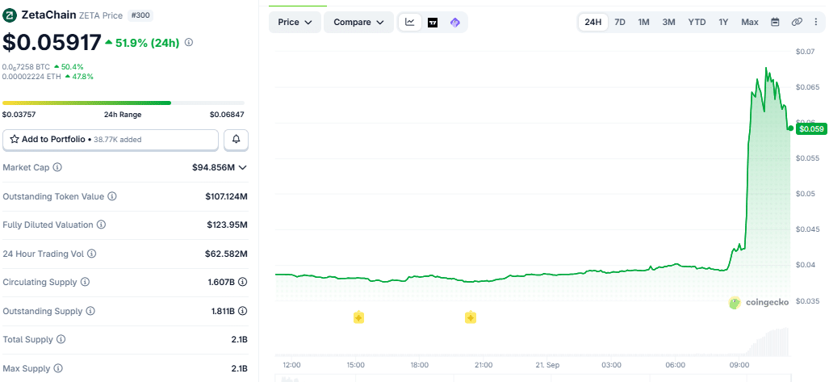Click the $94.856M market cap value
Image resolution: width=829 pixels, height=382 pixels.
coord(214,168)
